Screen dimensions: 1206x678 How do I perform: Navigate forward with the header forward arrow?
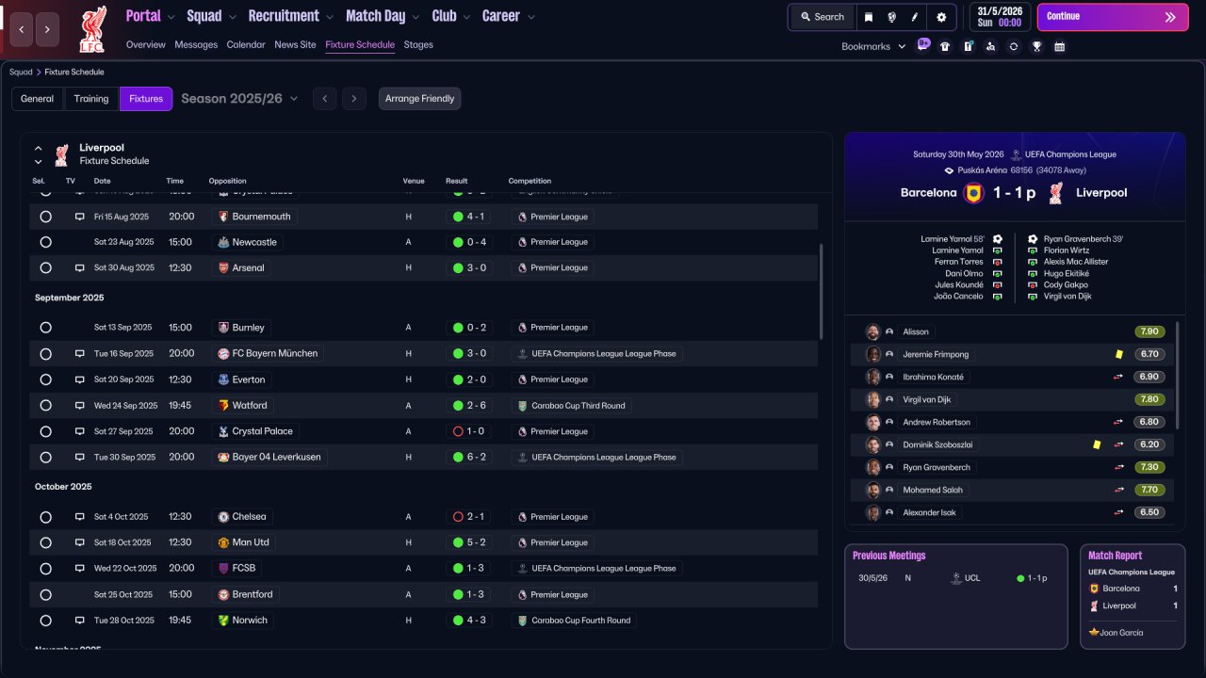(x=48, y=29)
